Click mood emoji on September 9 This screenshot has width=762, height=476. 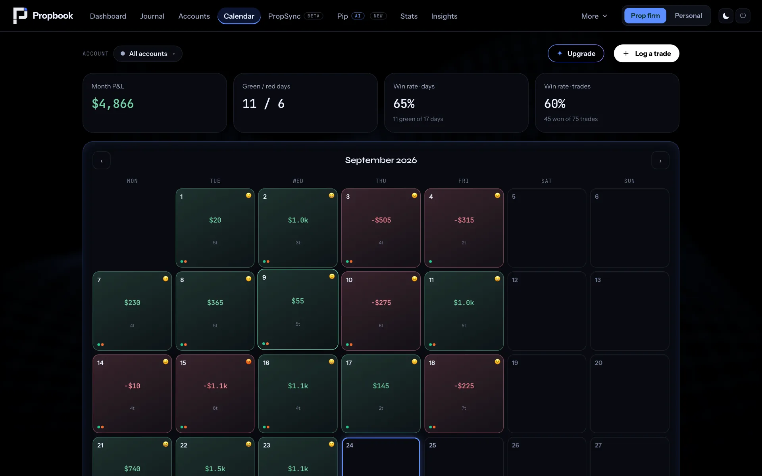click(x=332, y=276)
